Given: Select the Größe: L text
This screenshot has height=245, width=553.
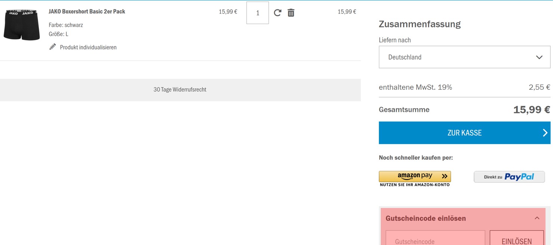Looking at the screenshot, I should [59, 34].
